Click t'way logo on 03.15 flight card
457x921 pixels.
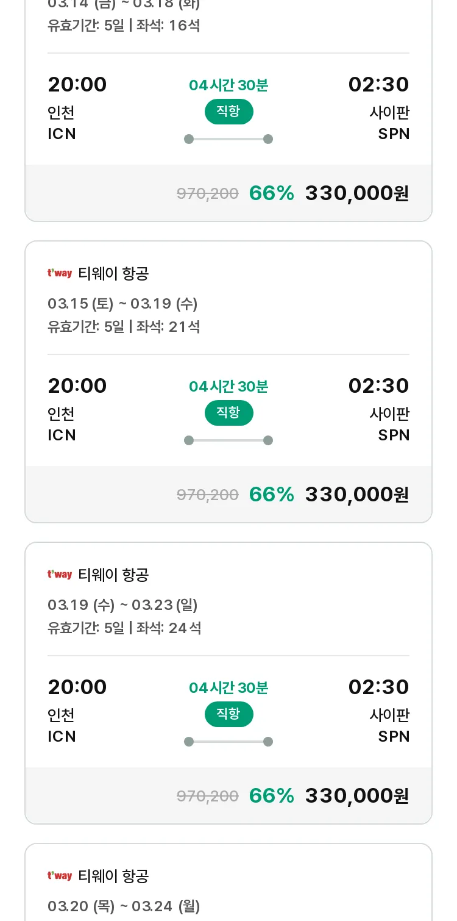tap(60, 273)
